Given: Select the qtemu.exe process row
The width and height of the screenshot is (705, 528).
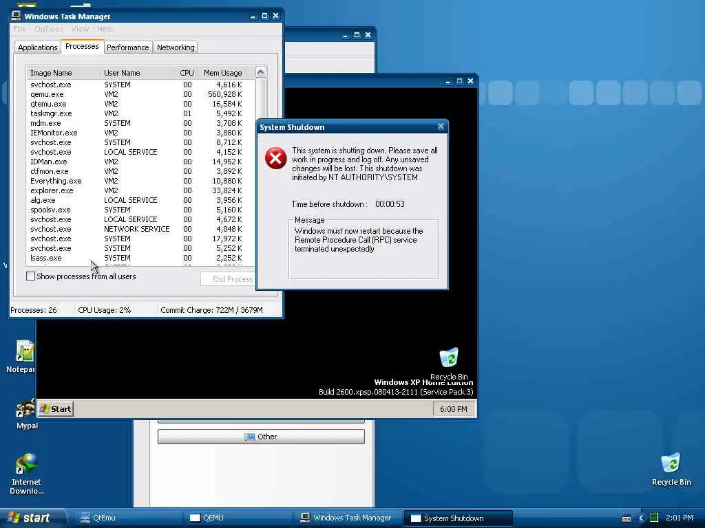Looking at the screenshot, I should [140, 104].
